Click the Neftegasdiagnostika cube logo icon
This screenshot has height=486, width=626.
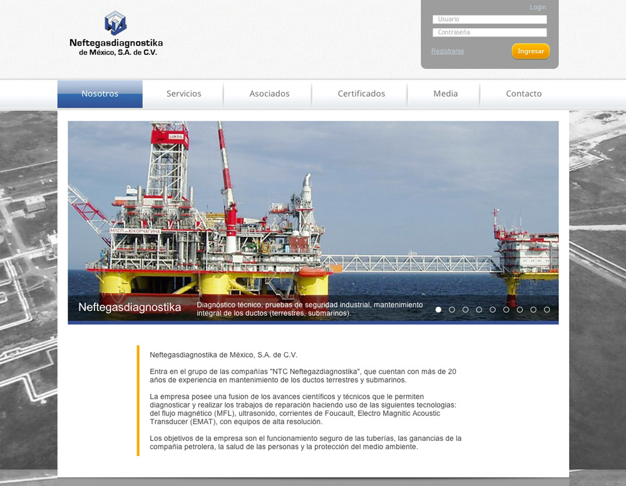116,23
